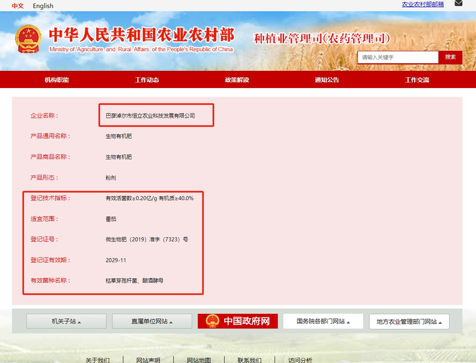Image resolution: width=476 pixels, height=363 pixels.
Task: Open 关于我们 footer link
Action: [x=97, y=360]
